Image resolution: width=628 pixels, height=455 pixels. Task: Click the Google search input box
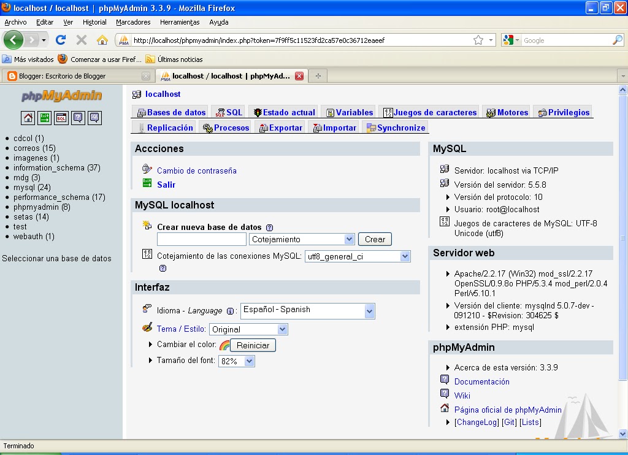pos(566,40)
